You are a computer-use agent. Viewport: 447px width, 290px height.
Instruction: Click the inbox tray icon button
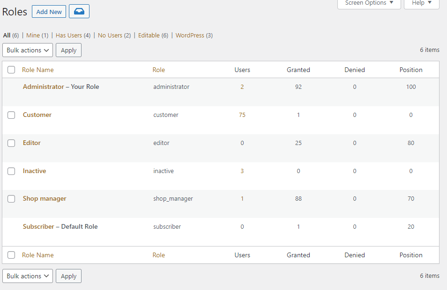click(79, 12)
